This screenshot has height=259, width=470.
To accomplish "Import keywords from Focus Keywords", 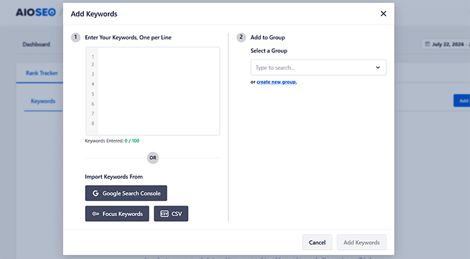I will click(117, 213).
